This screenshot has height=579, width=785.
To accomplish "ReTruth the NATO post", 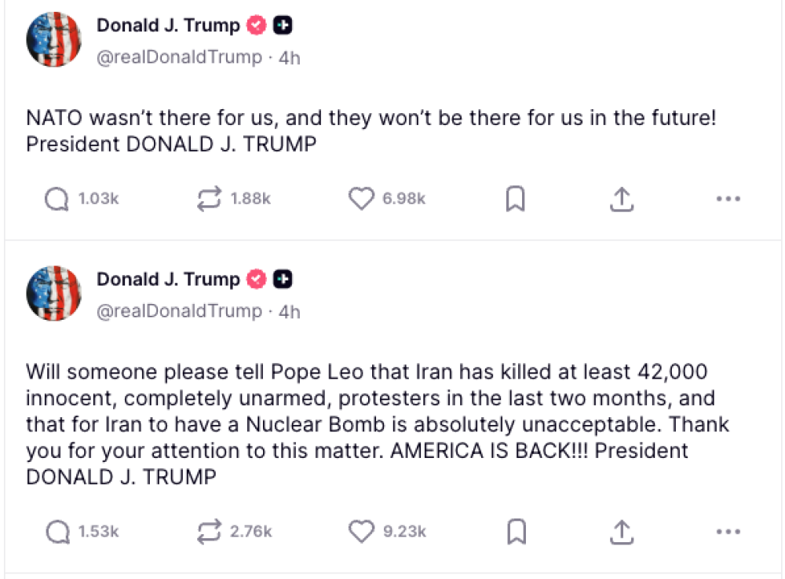I will pos(209,200).
